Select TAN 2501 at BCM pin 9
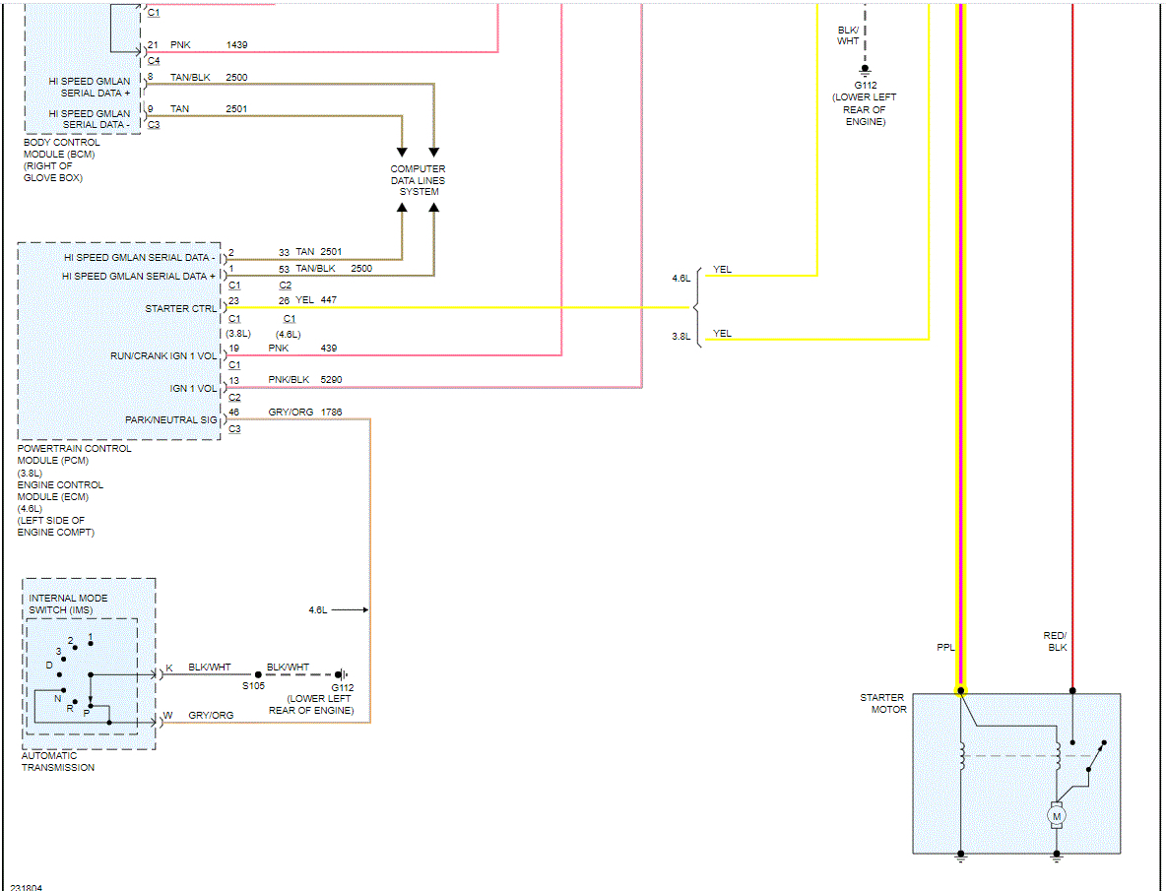This screenshot has height=891, width=1166. point(208,108)
